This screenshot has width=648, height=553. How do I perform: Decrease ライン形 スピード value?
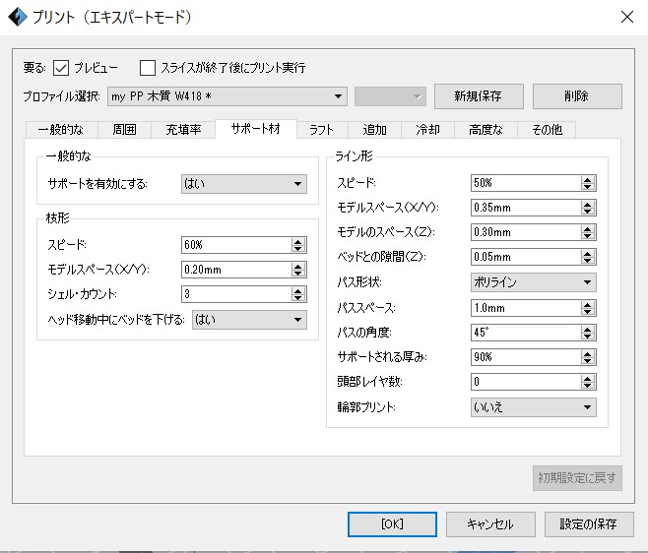tap(587, 187)
